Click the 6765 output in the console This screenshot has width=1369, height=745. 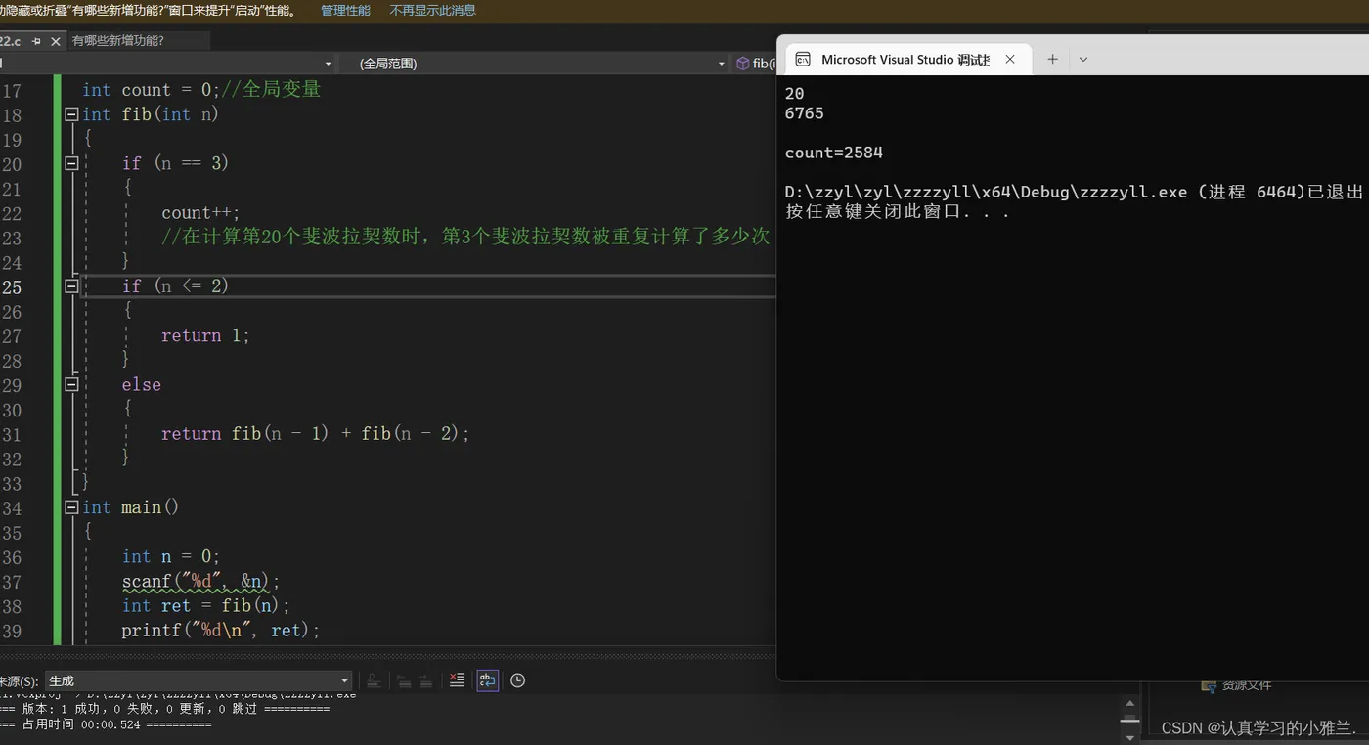(x=805, y=113)
